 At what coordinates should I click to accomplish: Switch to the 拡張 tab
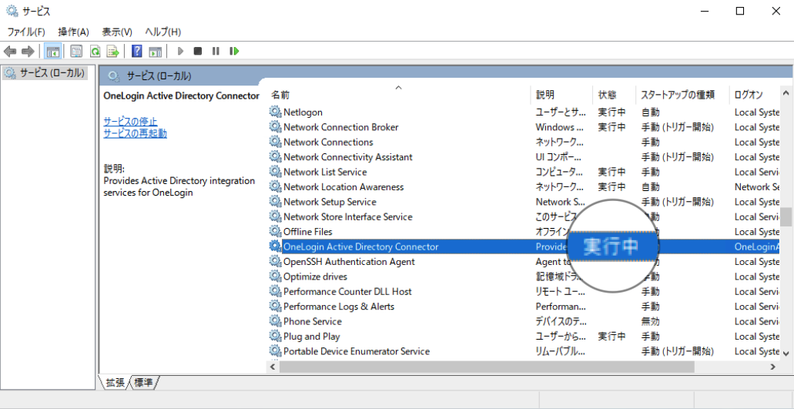click(x=115, y=383)
